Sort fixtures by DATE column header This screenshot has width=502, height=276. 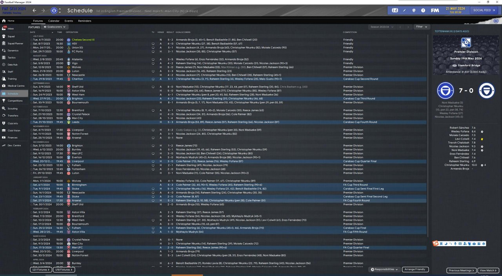click(x=33, y=32)
